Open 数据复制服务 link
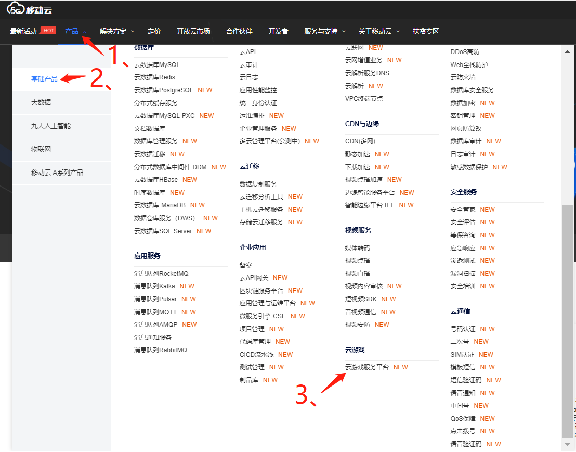 point(258,184)
